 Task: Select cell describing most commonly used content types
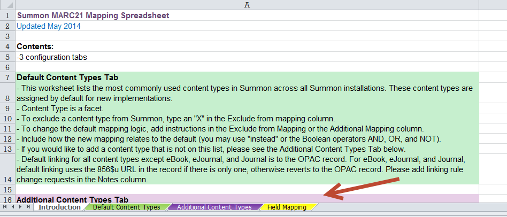point(247,93)
